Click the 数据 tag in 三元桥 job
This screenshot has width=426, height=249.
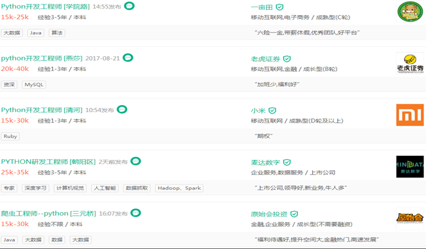[x=57, y=240]
